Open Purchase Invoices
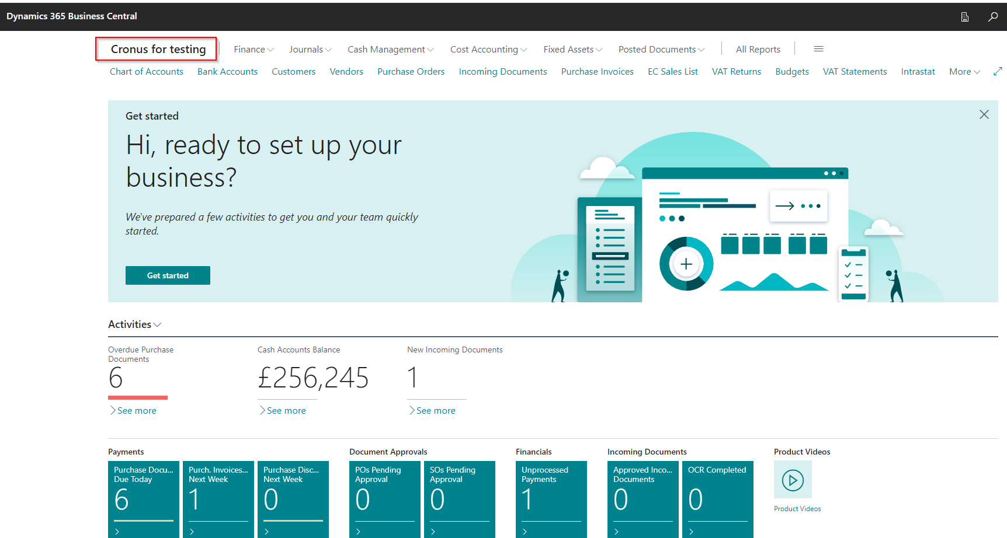Viewport: 1007px width, 538px height. pyautogui.click(x=597, y=72)
